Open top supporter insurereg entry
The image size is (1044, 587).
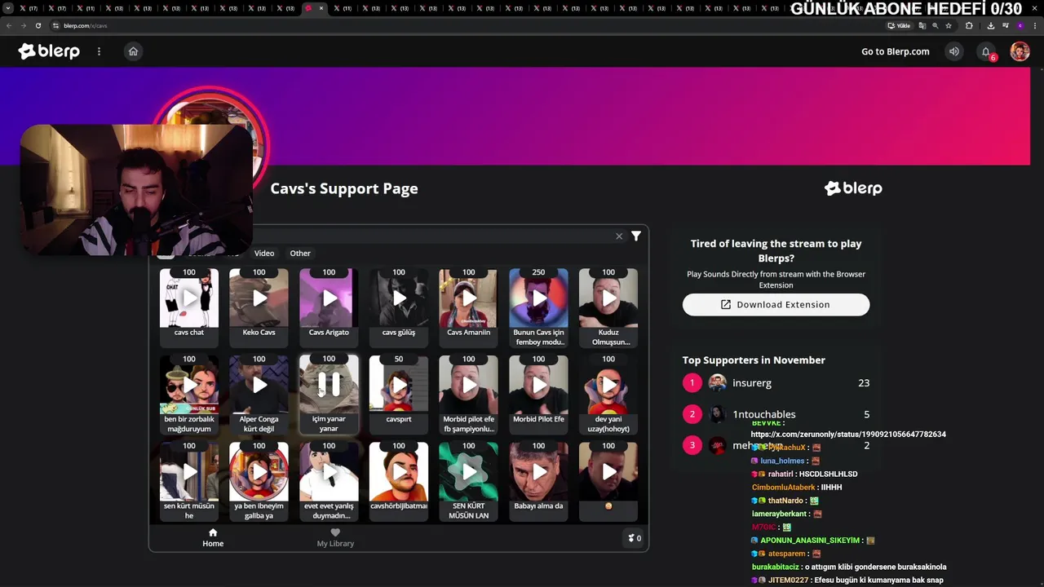pyautogui.click(x=776, y=382)
